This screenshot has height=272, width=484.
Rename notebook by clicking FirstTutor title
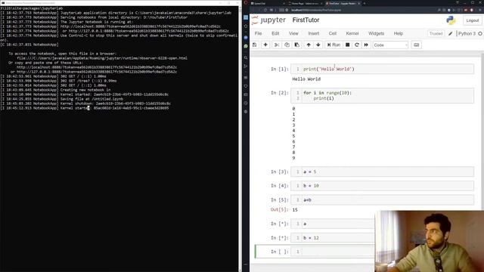click(306, 20)
